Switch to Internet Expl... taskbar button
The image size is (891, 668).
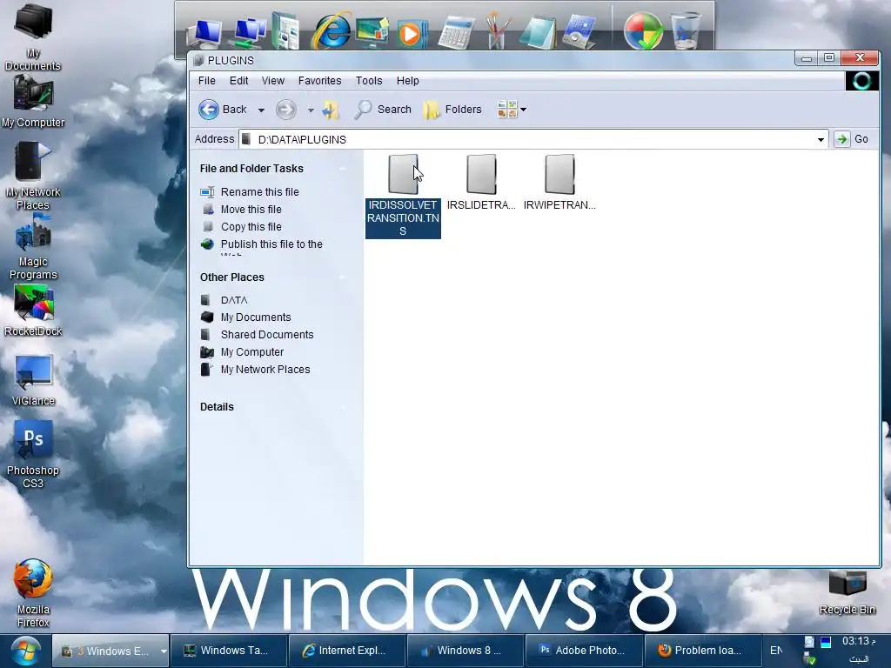[x=347, y=651]
